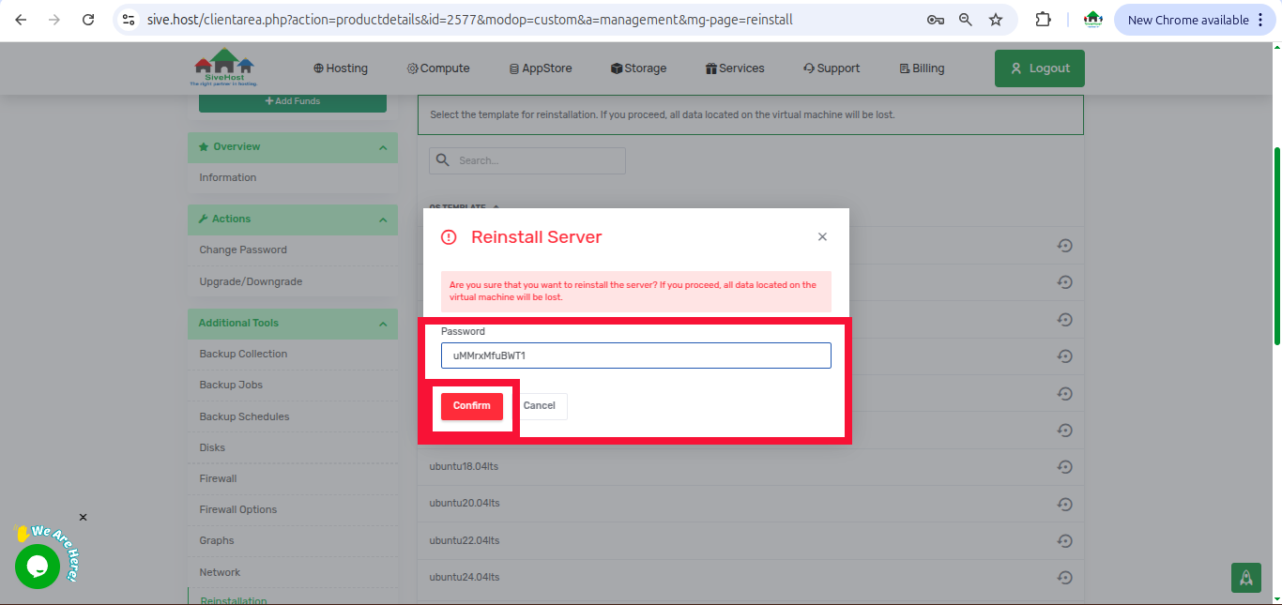
Task: Click the SiveHost logo
Action: [224, 68]
